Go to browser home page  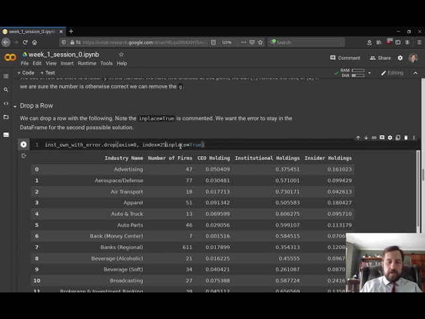[35, 43]
